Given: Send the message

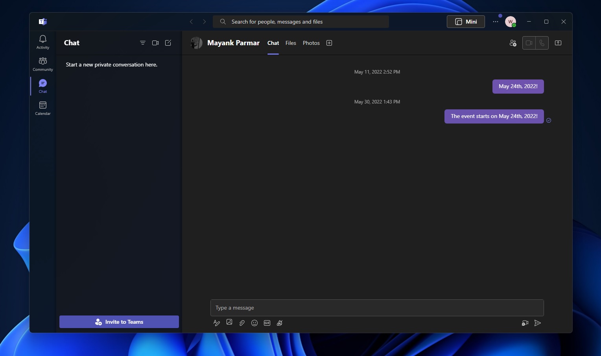Looking at the screenshot, I should [538, 323].
